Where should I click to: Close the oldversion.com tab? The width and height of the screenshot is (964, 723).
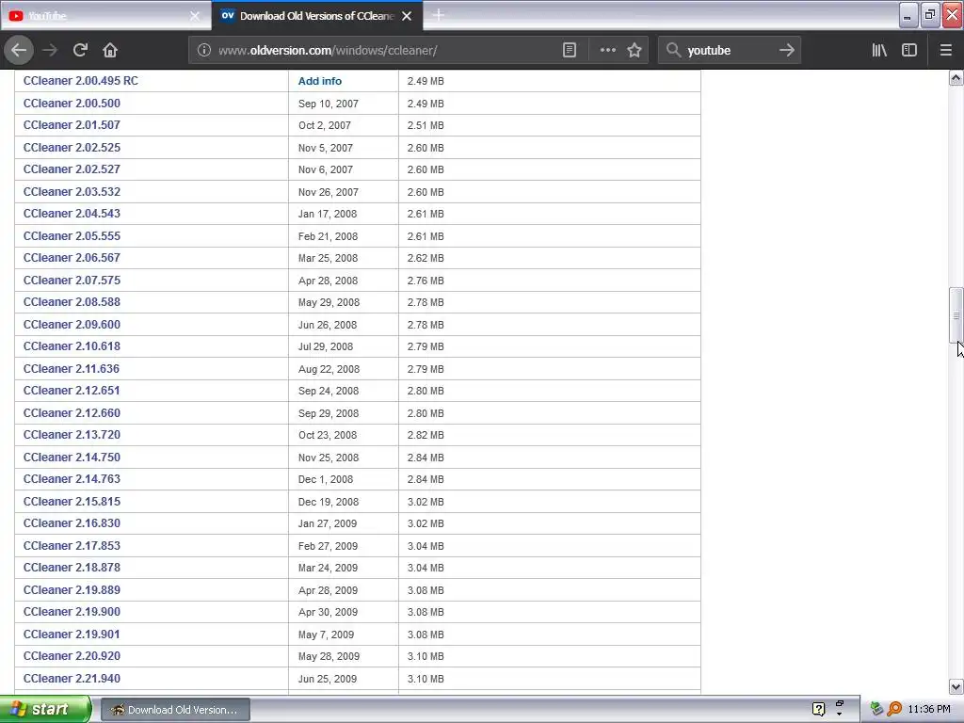[407, 16]
